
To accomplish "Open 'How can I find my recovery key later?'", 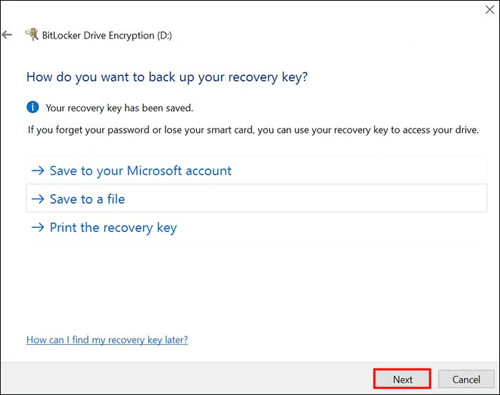I will click(107, 340).
